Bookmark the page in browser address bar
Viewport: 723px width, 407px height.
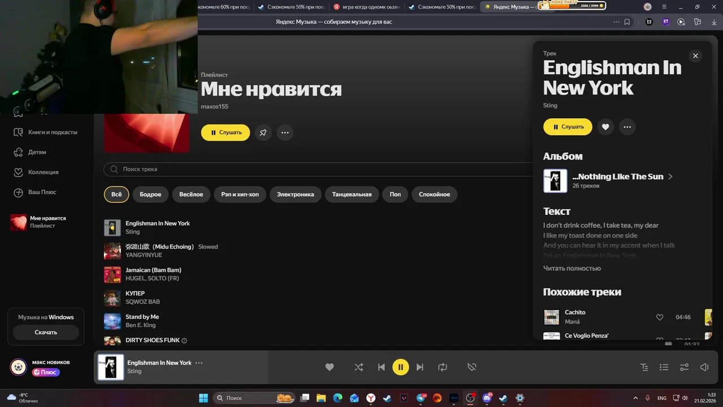click(627, 22)
